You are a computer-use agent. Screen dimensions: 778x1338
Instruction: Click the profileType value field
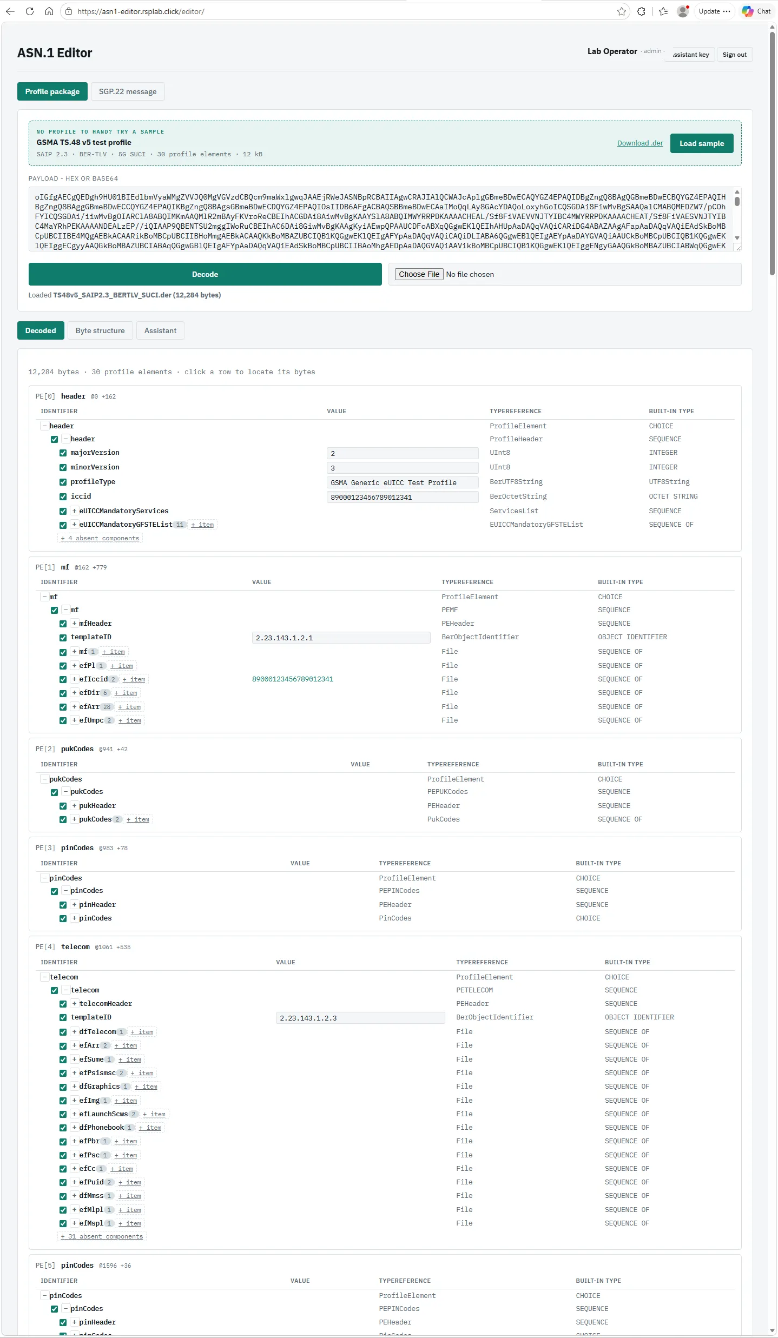(x=403, y=482)
